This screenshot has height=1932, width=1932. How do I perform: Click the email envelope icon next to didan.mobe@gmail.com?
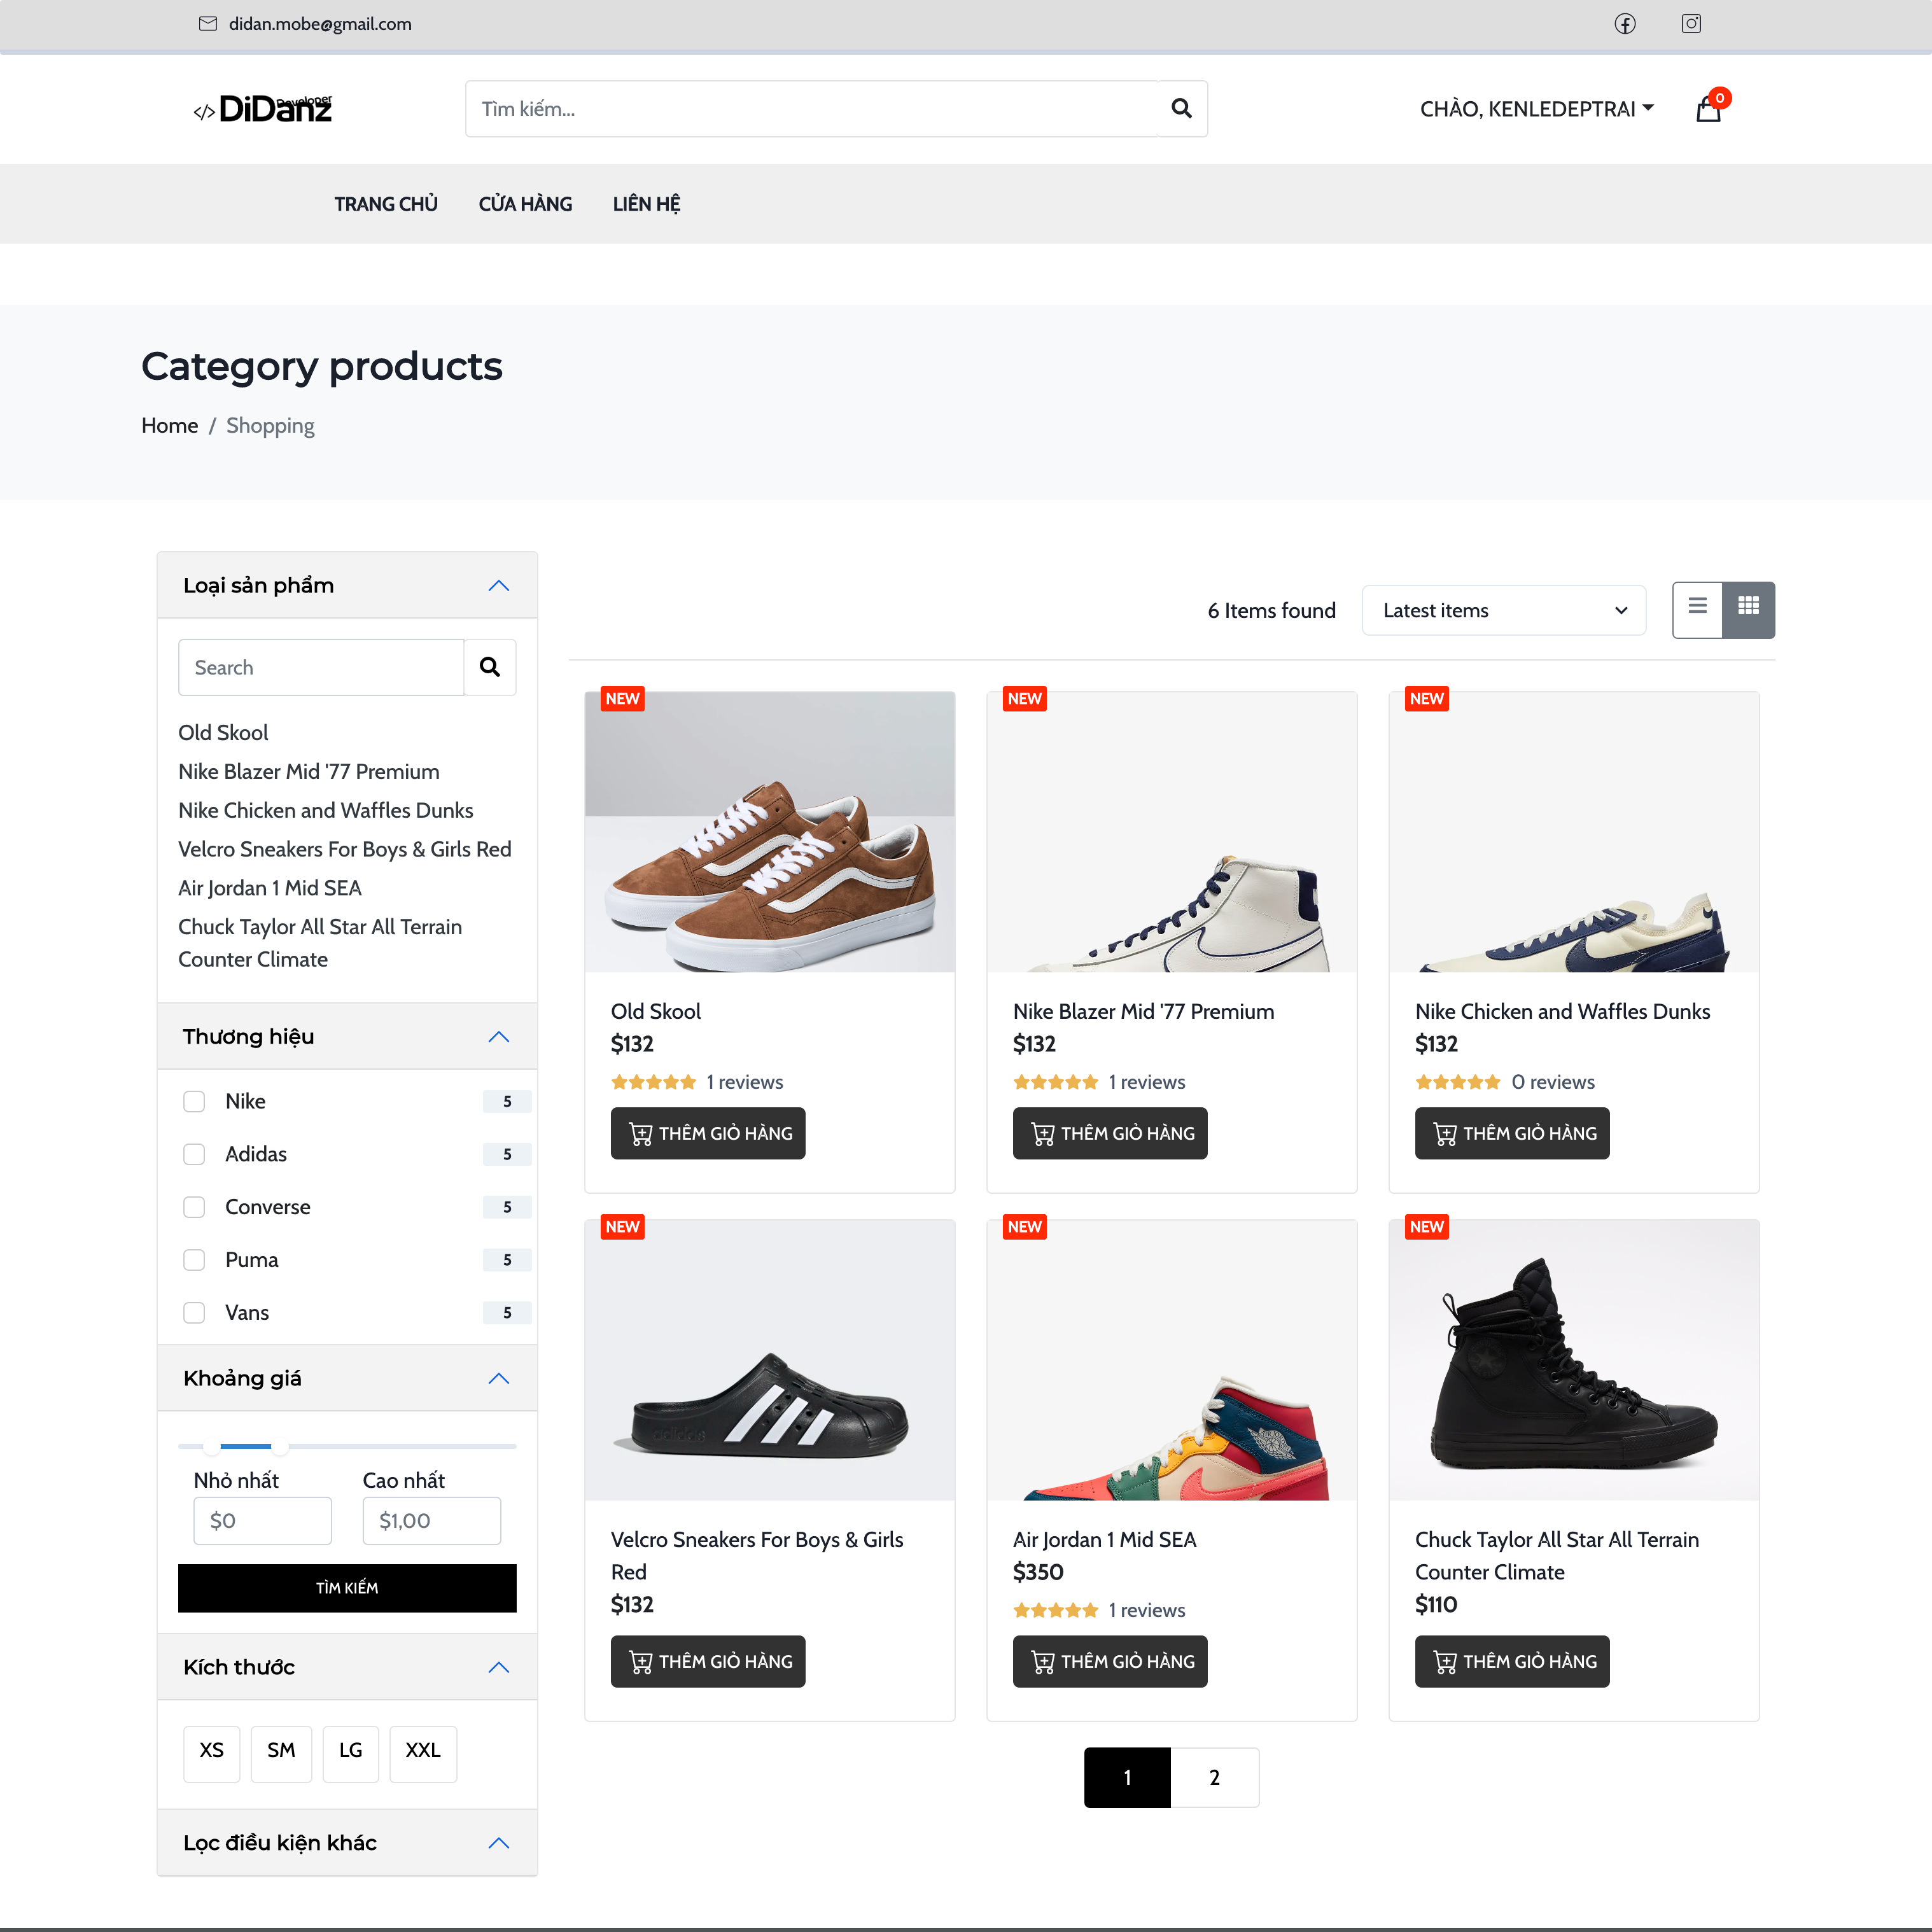pos(207,24)
